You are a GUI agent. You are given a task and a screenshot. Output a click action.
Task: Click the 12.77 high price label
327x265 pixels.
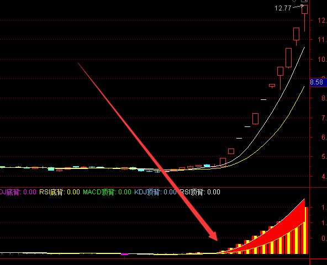283,8
